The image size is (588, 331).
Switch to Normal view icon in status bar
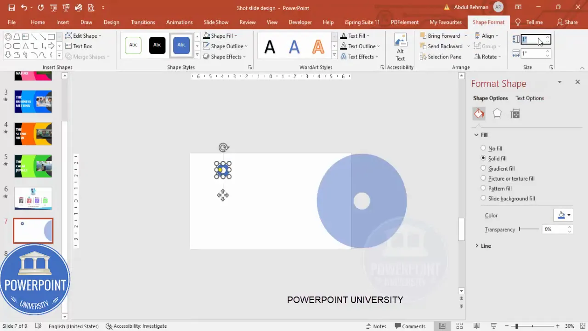[442, 326]
